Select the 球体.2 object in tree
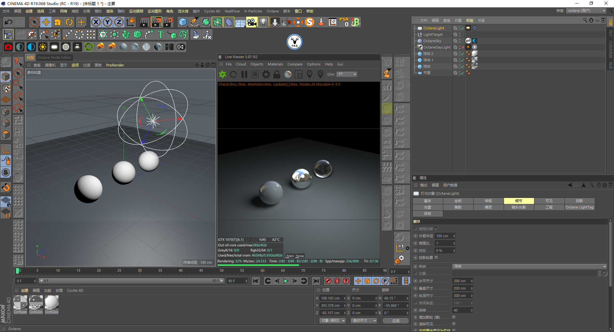 428,54
